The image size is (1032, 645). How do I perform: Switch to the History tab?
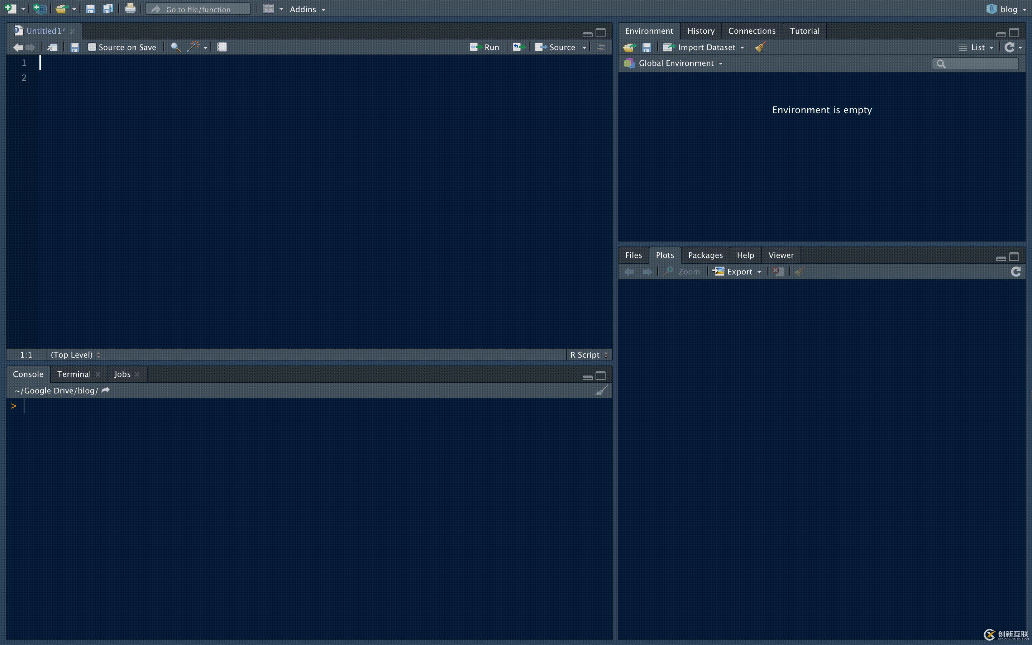pyautogui.click(x=701, y=31)
